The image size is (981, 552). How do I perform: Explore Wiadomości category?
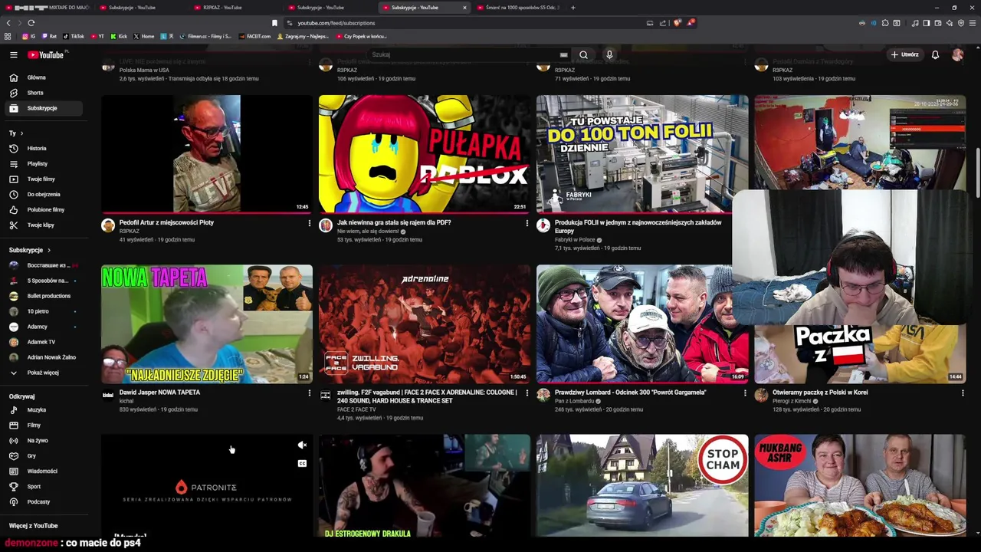click(42, 471)
